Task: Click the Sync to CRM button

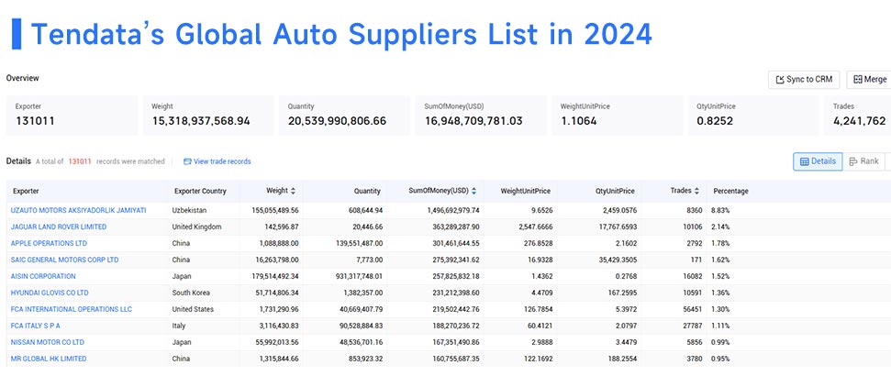Action: pos(804,80)
